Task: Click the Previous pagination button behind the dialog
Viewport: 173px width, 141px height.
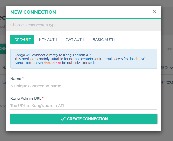Action: tap(3, 105)
